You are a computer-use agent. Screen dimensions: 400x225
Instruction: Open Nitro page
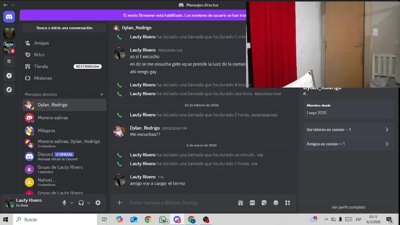click(x=64, y=55)
